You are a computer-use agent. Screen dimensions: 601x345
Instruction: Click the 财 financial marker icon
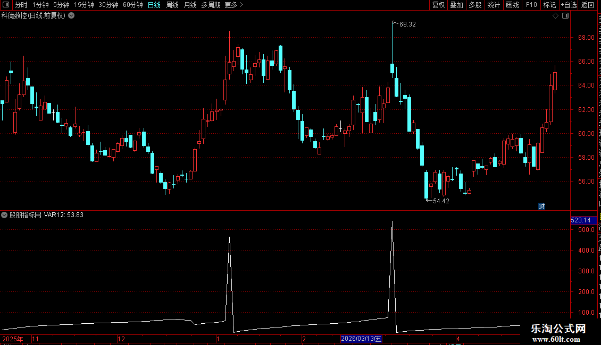click(541, 206)
